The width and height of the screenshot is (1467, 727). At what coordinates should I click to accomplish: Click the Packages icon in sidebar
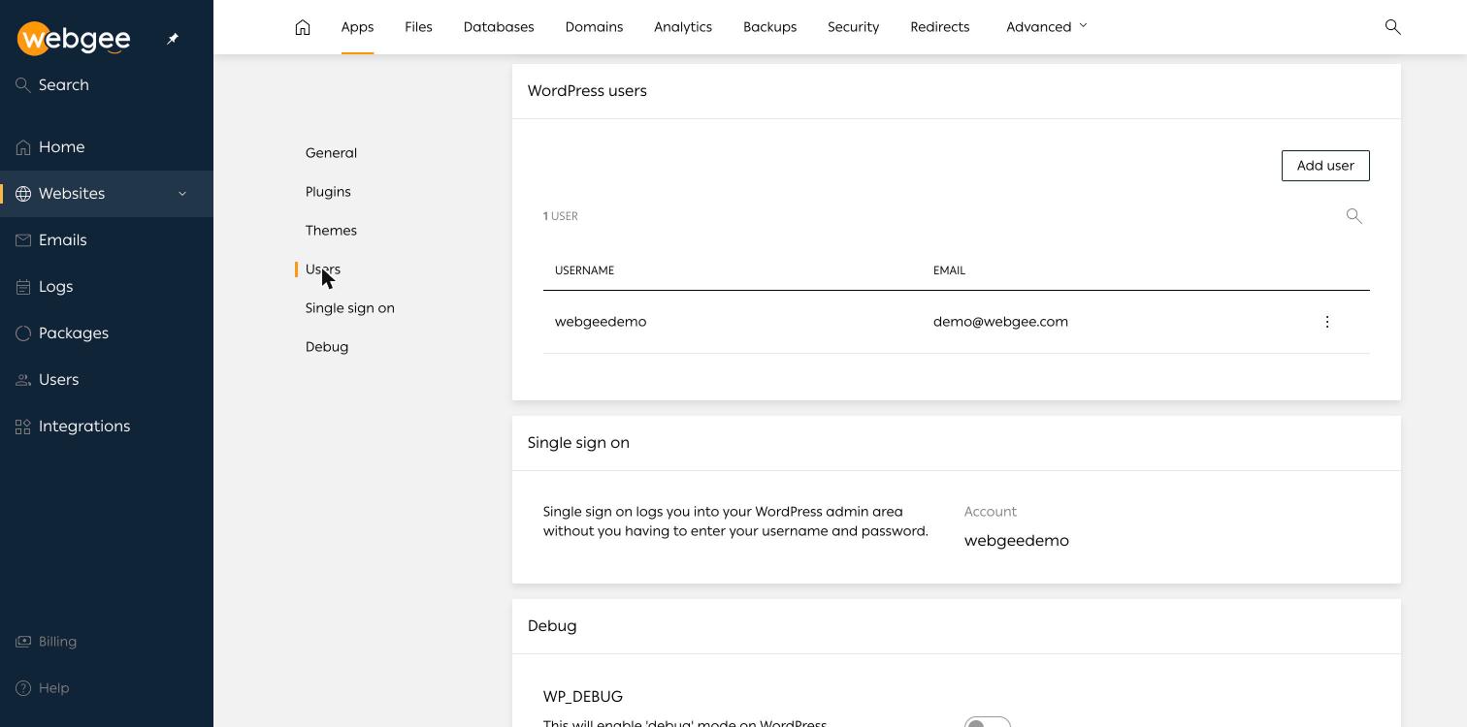click(x=23, y=333)
